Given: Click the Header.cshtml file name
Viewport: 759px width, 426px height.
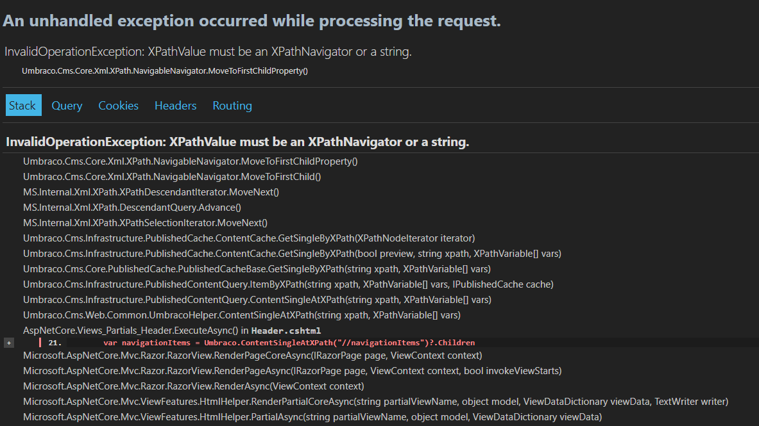Looking at the screenshot, I should coord(286,331).
